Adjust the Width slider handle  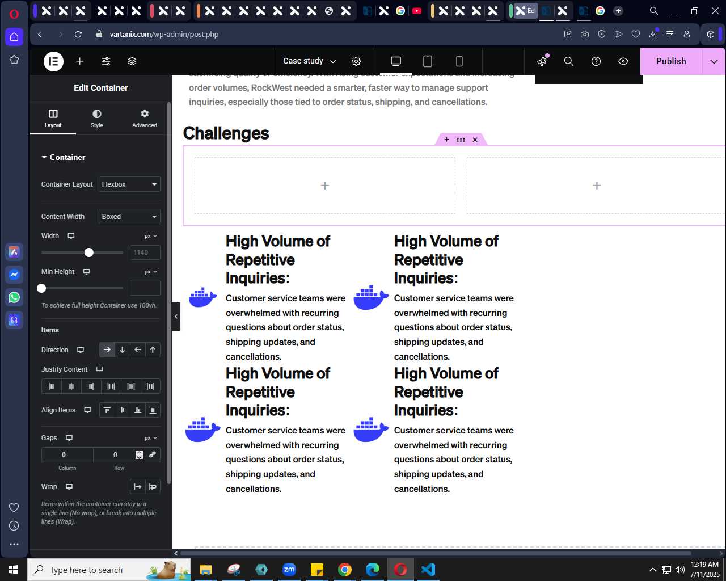point(89,252)
